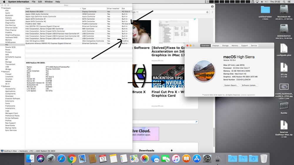Bookmark page with star icon in Chrome

[x=207, y=12]
